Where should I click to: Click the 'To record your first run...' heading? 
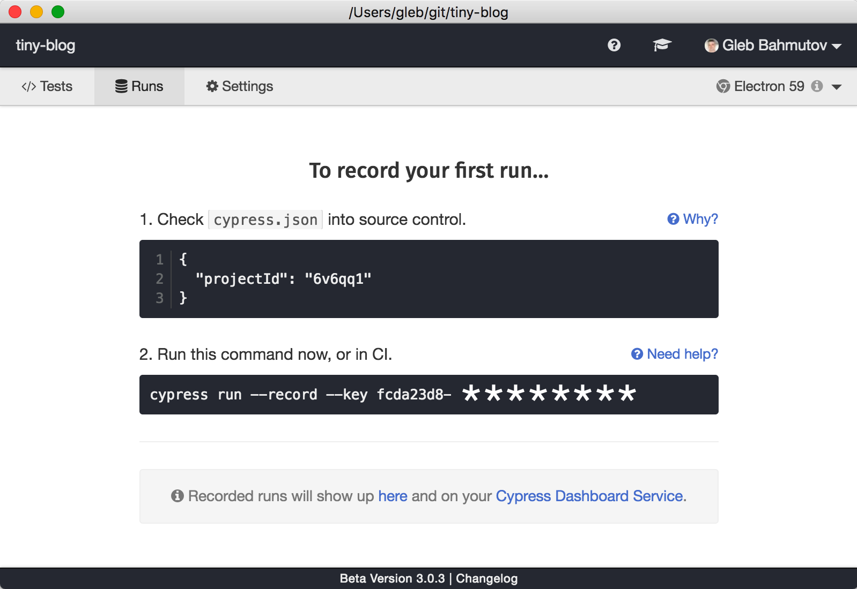coord(429,171)
